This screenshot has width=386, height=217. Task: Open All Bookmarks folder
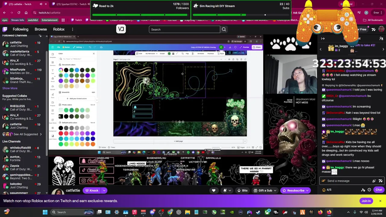pyautogui.click(x=373, y=20)
